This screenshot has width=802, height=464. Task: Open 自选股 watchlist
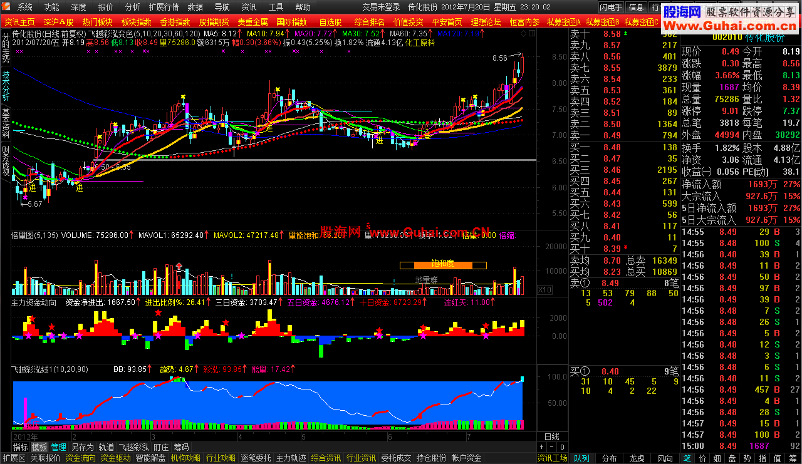pos(330,22)
